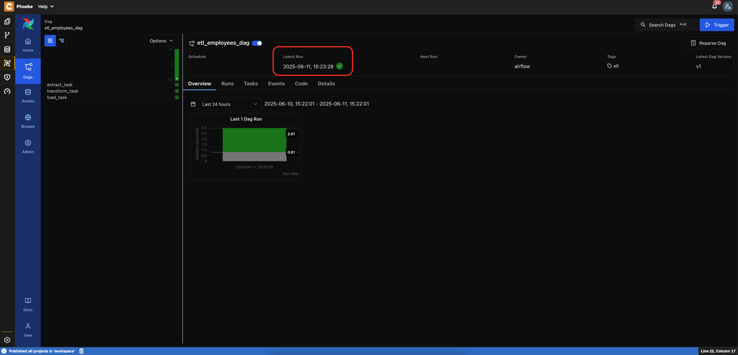Click 'Published all projects' status message
This screenshot has width=738, height=355.
(42, 351)
